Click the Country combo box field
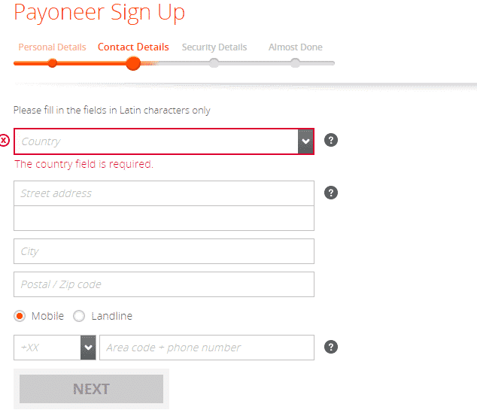Screen dimensions: 477x413 [164, 141]
